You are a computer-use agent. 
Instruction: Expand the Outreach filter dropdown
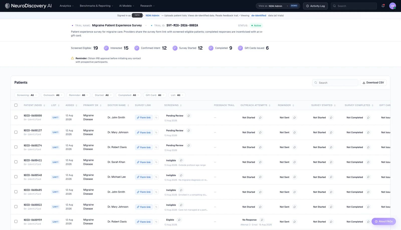(x=53, y=95)
